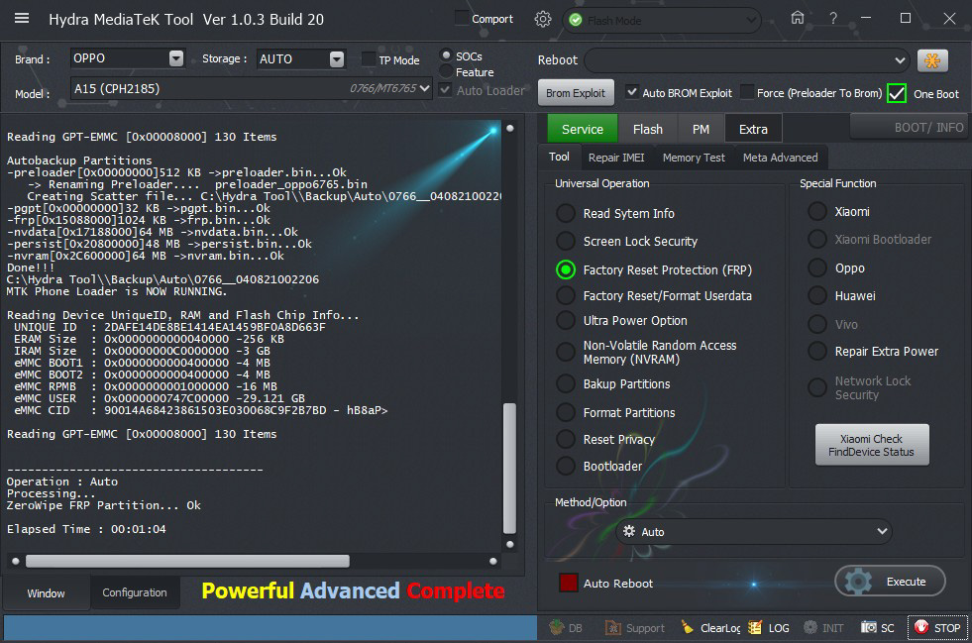The width and height of the screenshot is (972, 643).
Task: Open settings gear in title bar
Action: (542, 19)
